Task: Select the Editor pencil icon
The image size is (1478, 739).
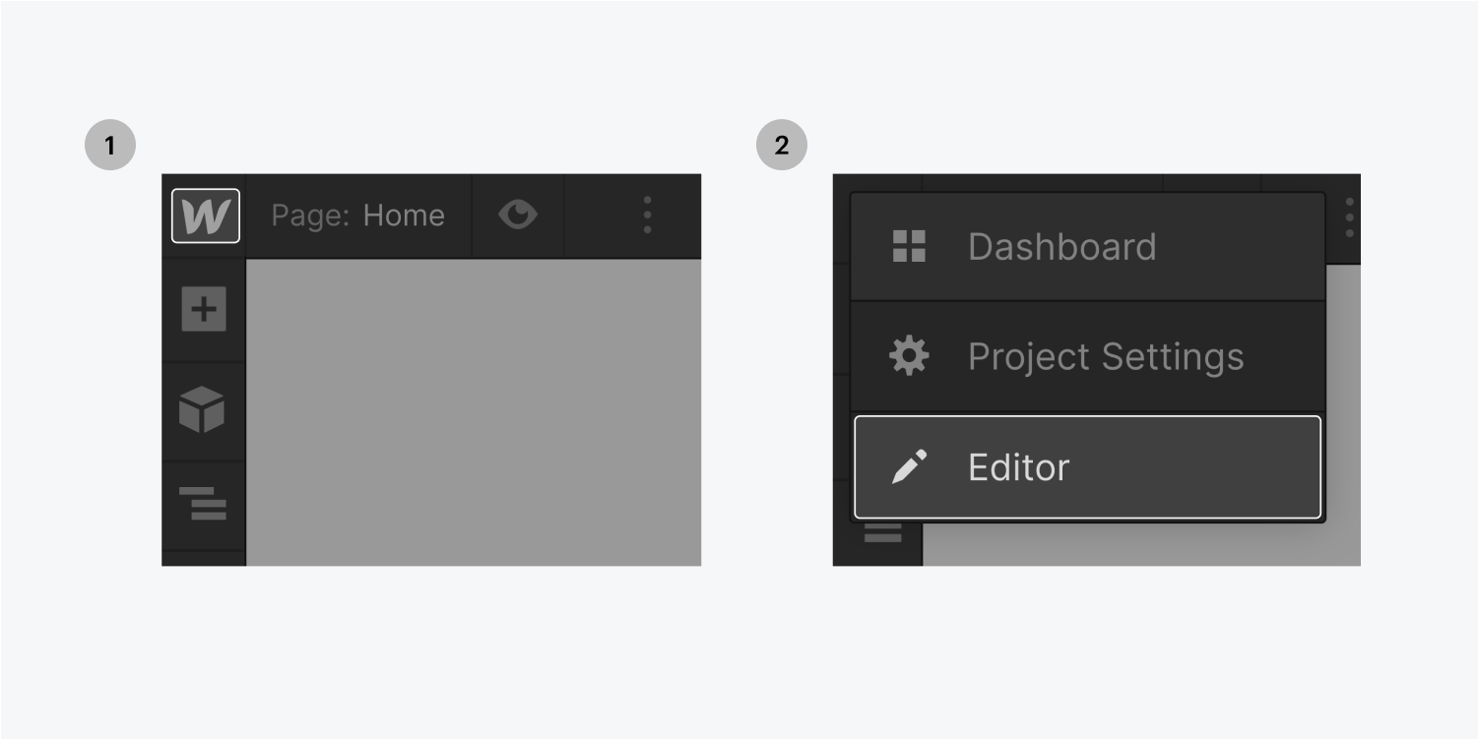Action: coord(911,466)
